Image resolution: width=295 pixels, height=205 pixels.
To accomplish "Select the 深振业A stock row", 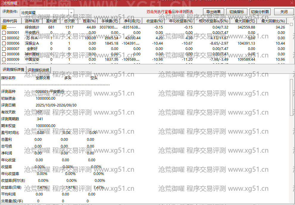I will tap(32, 43).
